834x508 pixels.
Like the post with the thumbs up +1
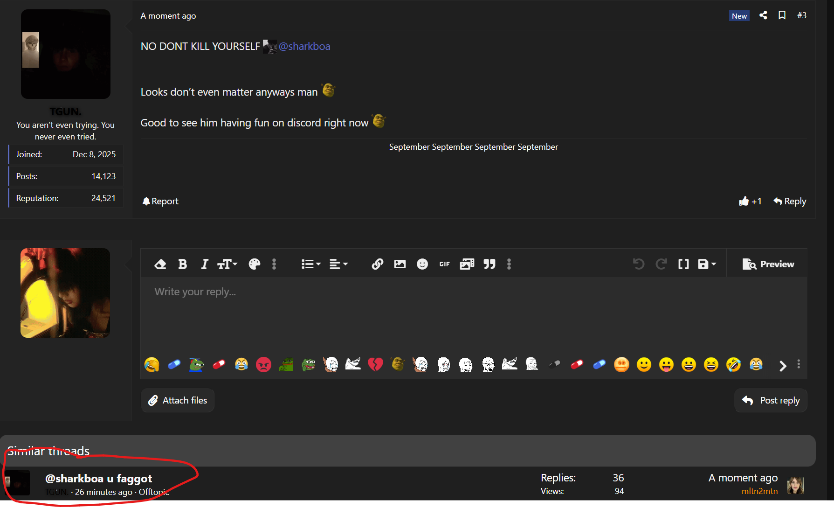pyautogui.click(x=750, y=201)
